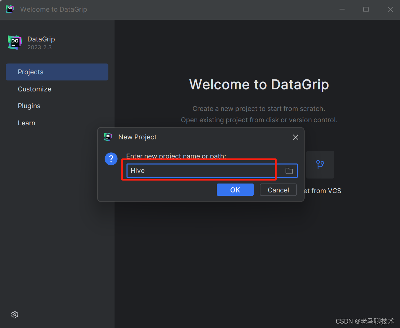The height and width of the screenshot is (328, 400).
Task: Close the New Project dialog
Action: [x=295, y=137]
